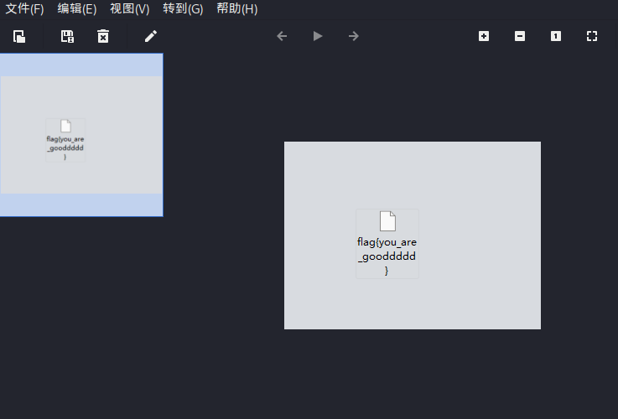Open the 编辑(E) menu
This screenshot has width=618, height=419.
77,9
